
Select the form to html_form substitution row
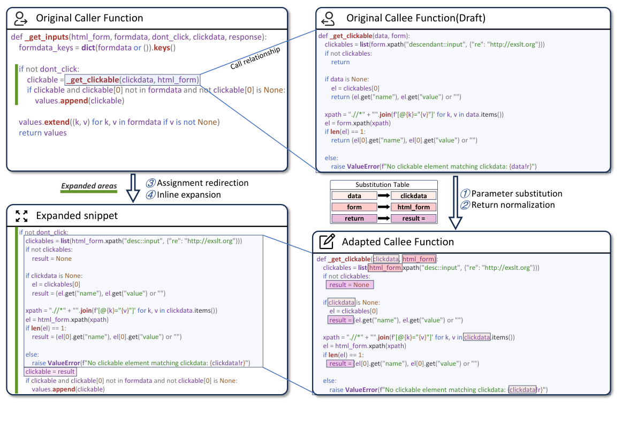pos(383,207)
